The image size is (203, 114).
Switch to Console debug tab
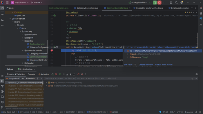[x=31, y=74]
